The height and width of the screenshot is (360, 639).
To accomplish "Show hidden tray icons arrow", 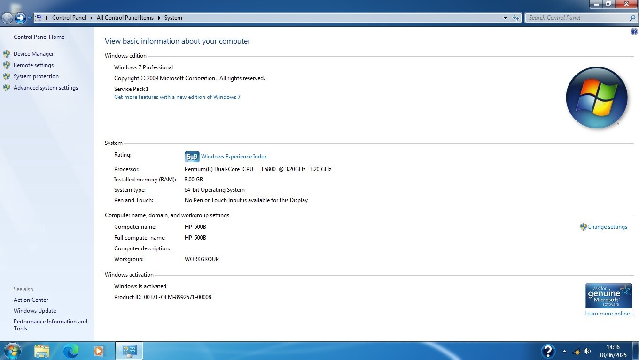I will coord(564,351).
